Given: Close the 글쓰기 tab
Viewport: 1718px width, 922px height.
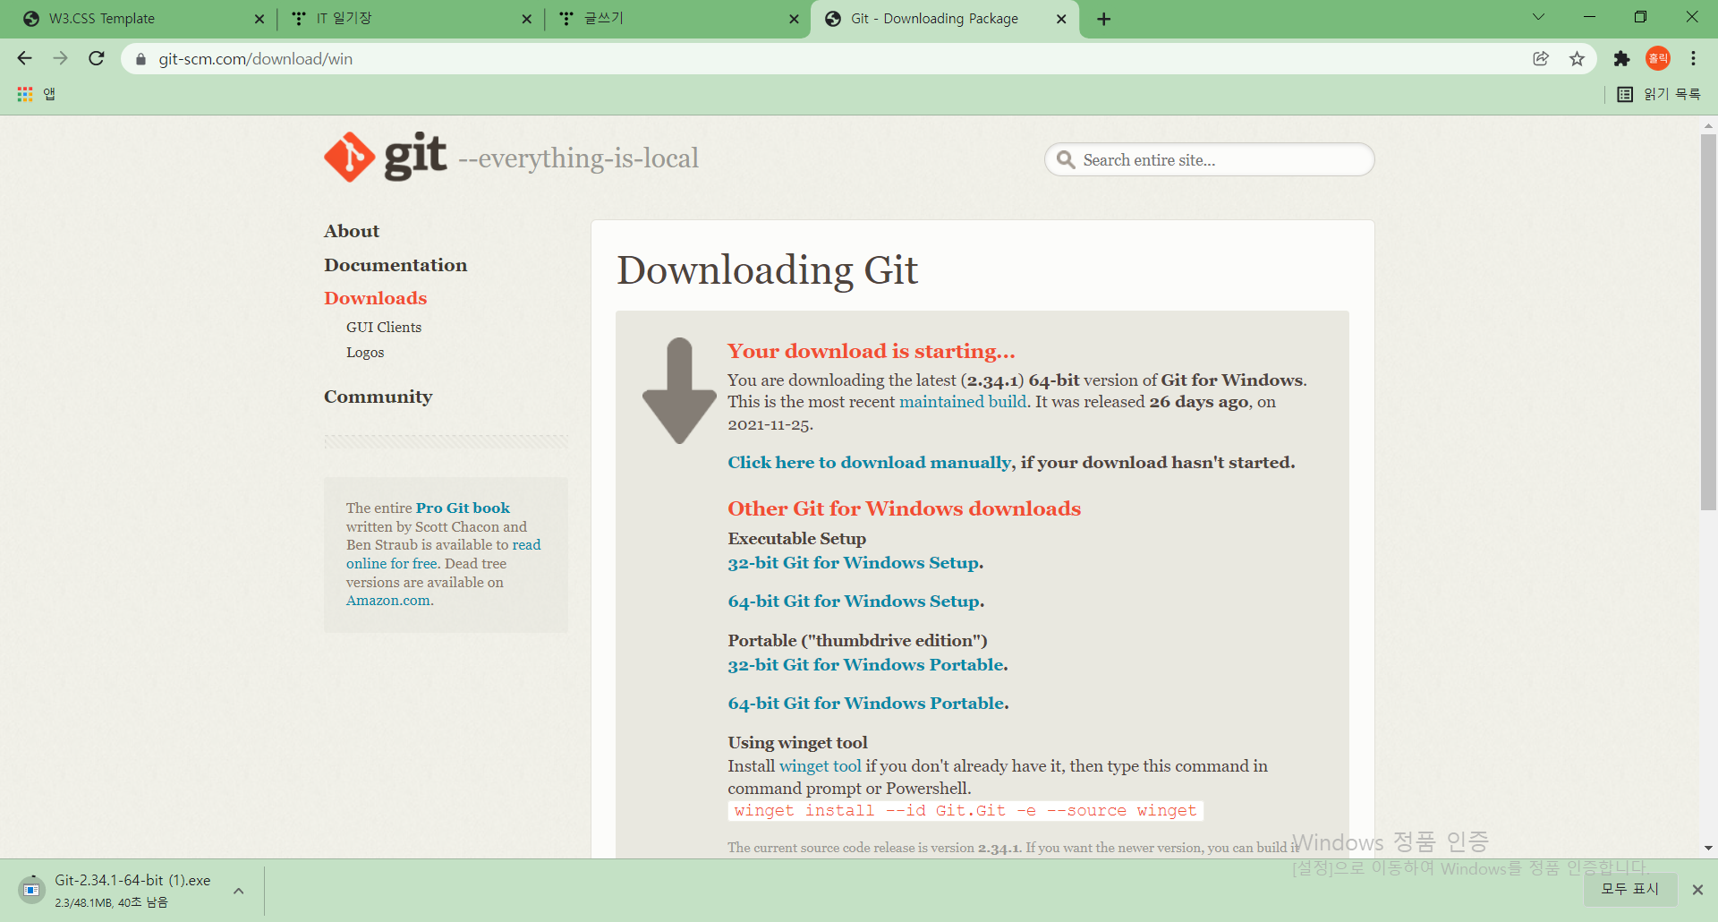Looking at the screenshot, I should pos(794,19).
